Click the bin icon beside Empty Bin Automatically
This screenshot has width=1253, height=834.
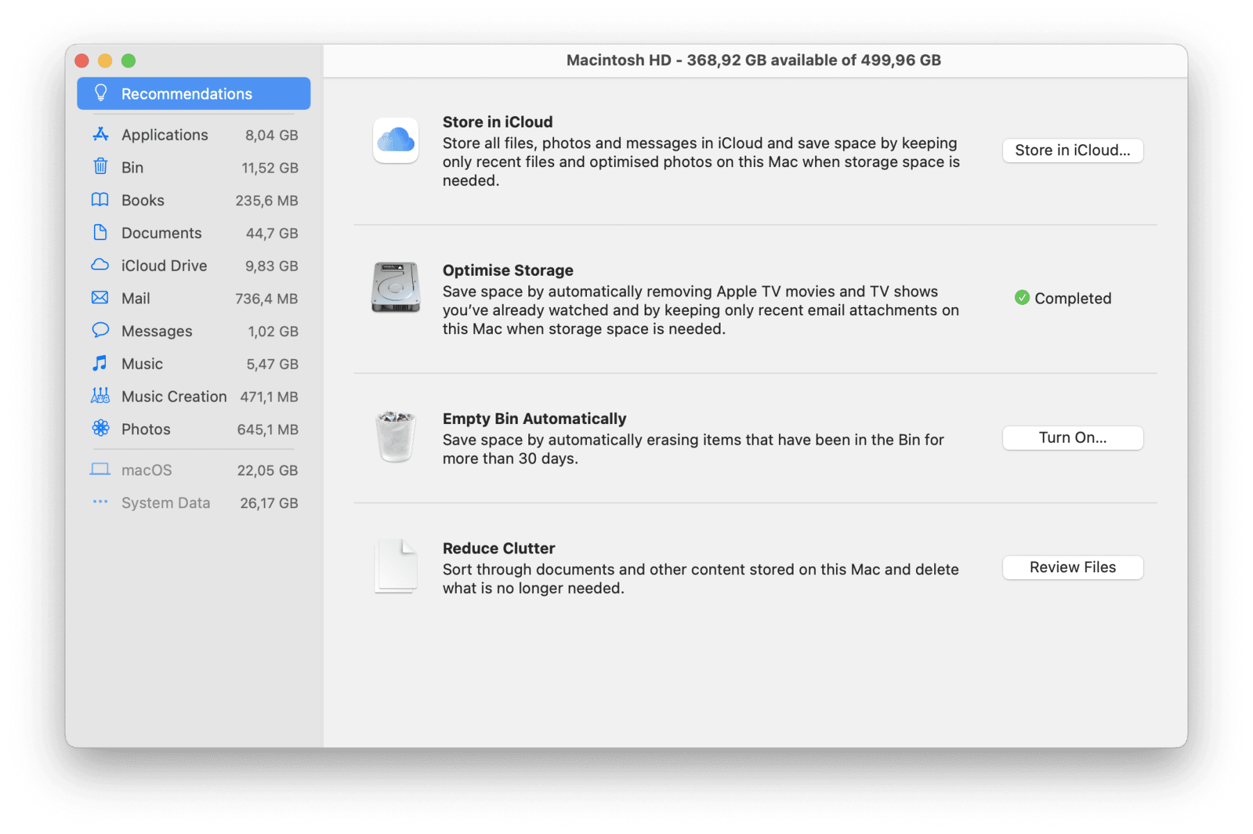click(x=394, y=437)
